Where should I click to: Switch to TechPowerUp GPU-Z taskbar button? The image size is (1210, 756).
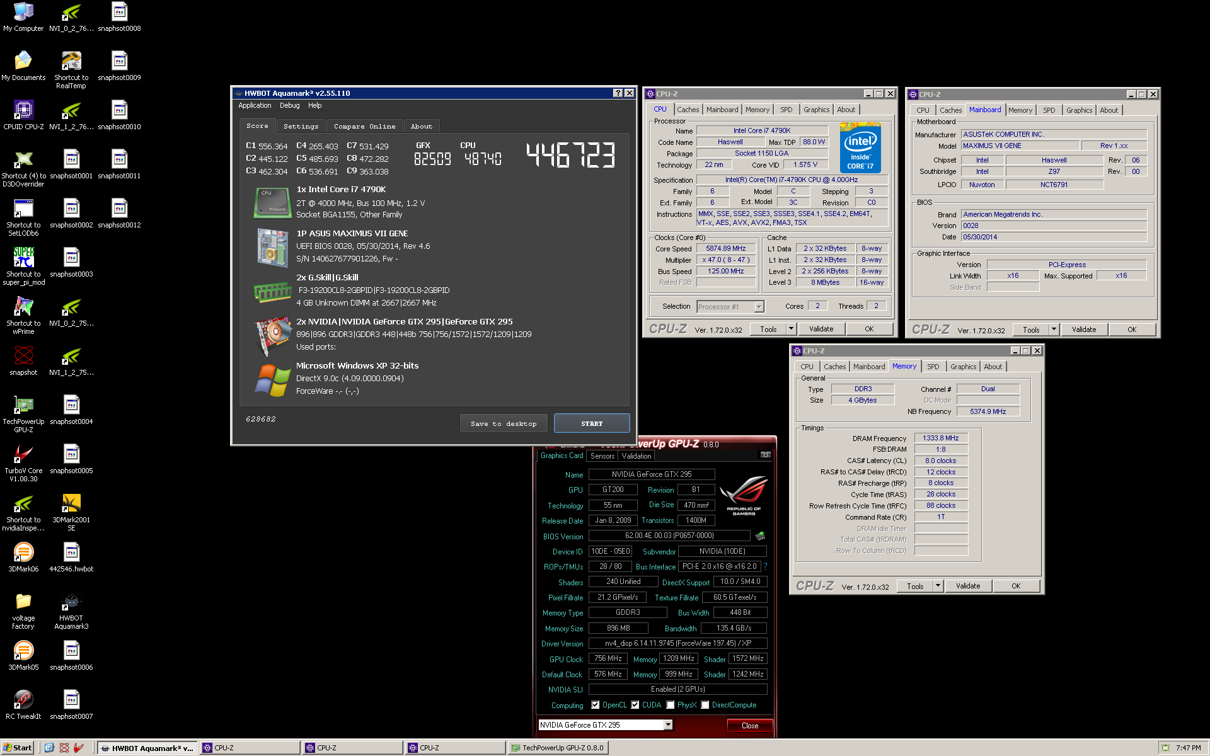pos(557,748)
